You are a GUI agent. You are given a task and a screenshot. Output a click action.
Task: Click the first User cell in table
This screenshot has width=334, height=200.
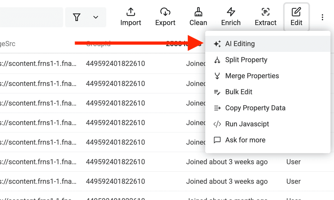[293, 162]
